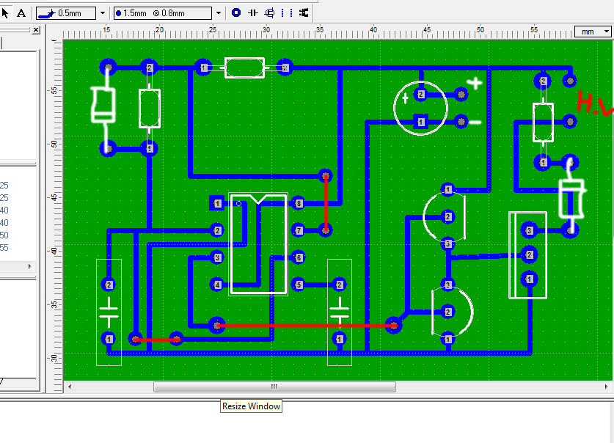614x443 pixels.
Task: Select the text label tool
Action: pos(21,13)
